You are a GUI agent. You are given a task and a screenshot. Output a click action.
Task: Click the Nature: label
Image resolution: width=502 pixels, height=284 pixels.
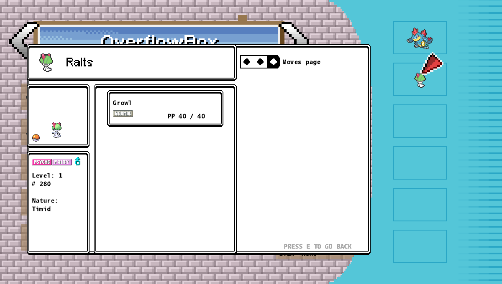(45, 200)
